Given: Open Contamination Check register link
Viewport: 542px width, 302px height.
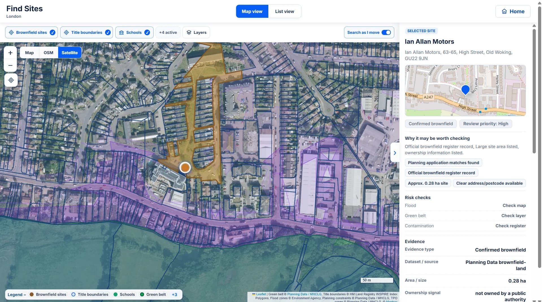Looking at the screenshot, I should (510, 226).
